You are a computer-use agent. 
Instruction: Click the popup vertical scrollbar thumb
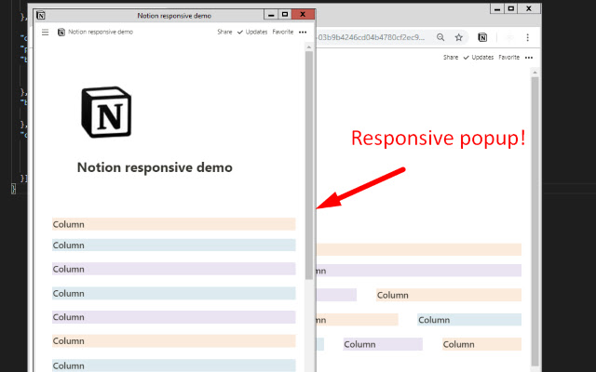[309, 166]
